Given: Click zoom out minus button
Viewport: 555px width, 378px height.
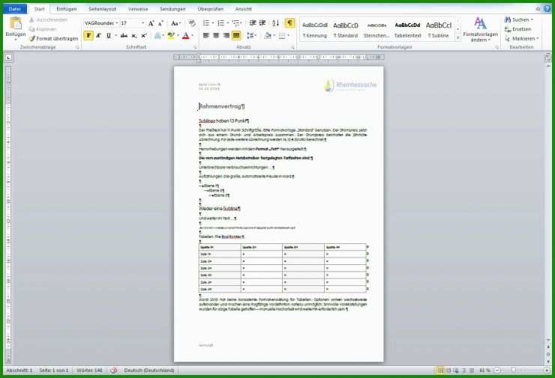Looking at the screenshot, I should [497, 371].
